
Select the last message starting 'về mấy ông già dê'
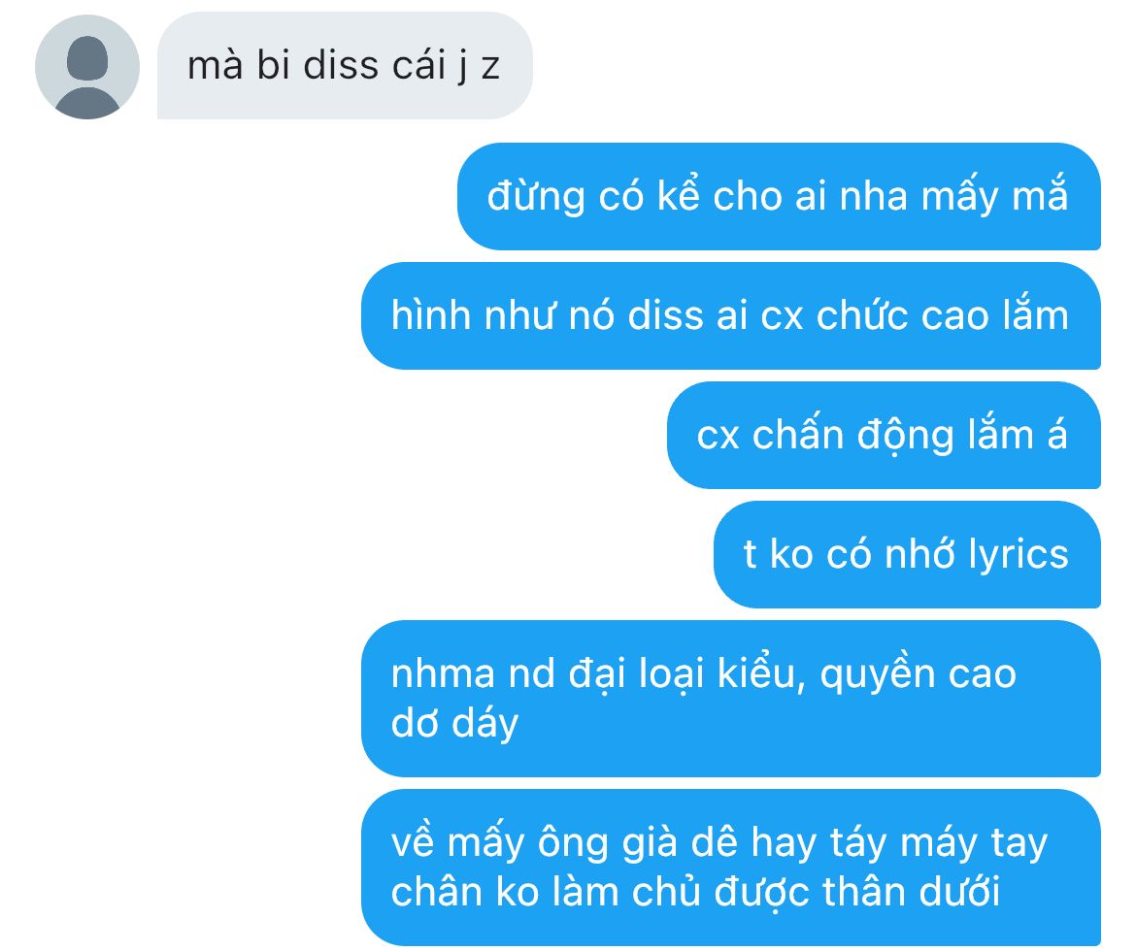731,867
